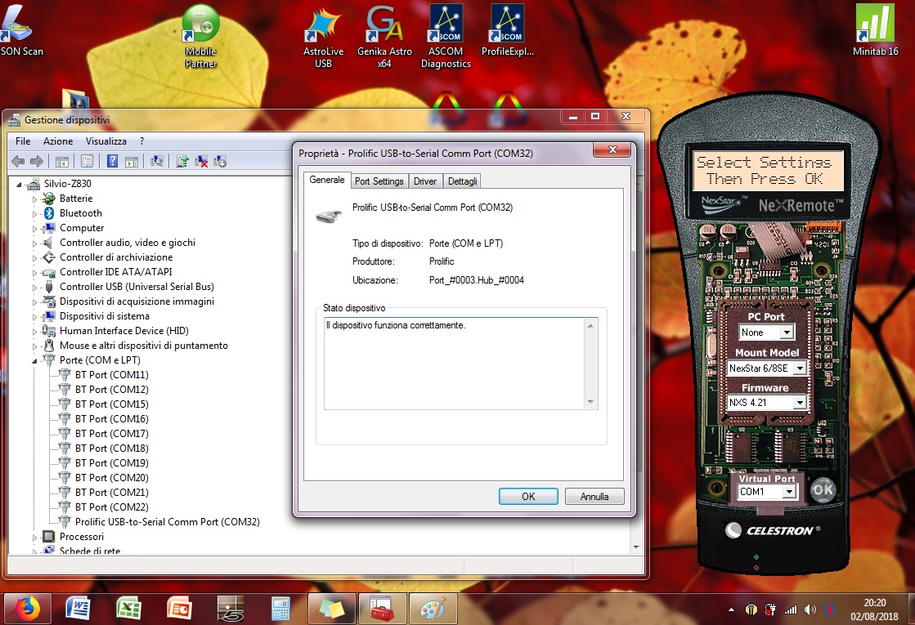Show hidden system tray icons arrow

pyautogui.click(x=731, y=609)
